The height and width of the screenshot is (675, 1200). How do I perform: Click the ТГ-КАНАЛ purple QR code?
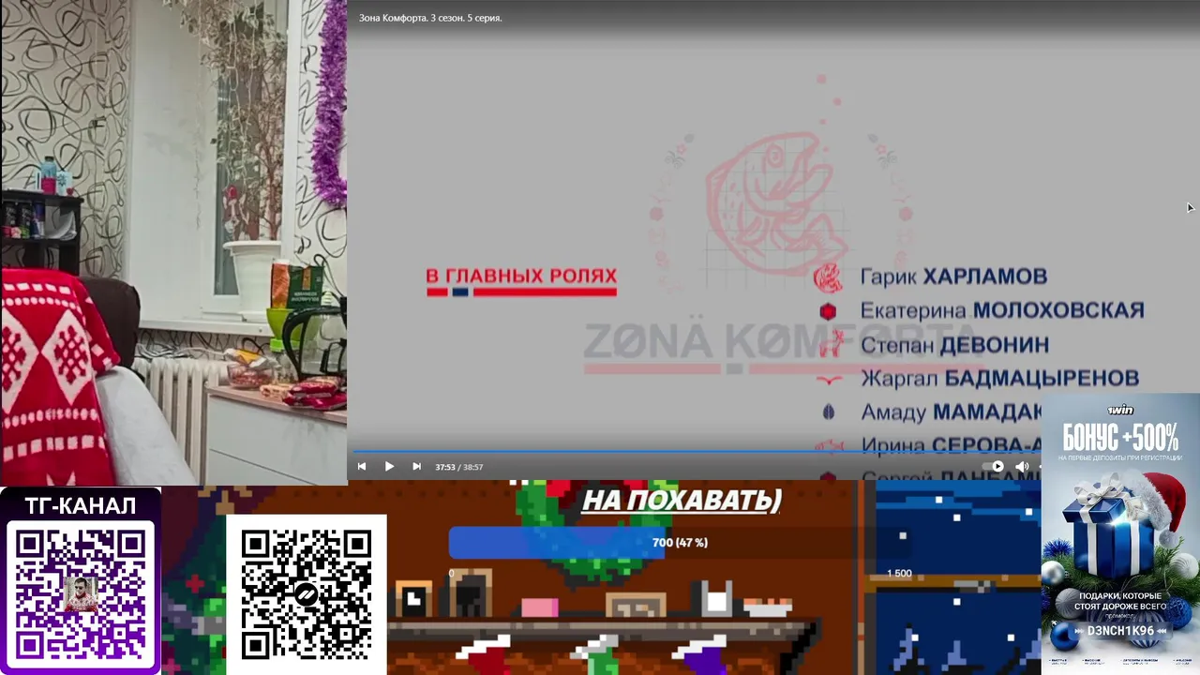click(81, 594)
